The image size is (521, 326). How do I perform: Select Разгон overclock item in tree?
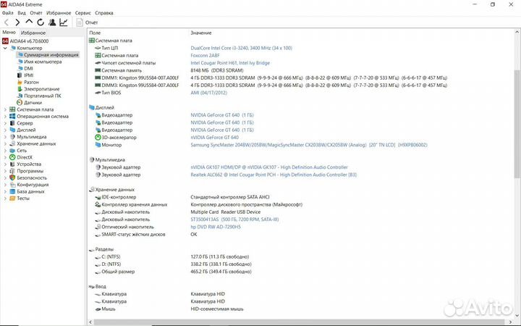[31, 82]
